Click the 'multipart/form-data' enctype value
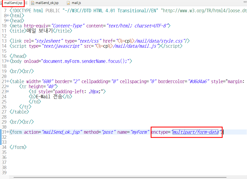The width and height of the screenshot is (247, 179). (196, 132)
